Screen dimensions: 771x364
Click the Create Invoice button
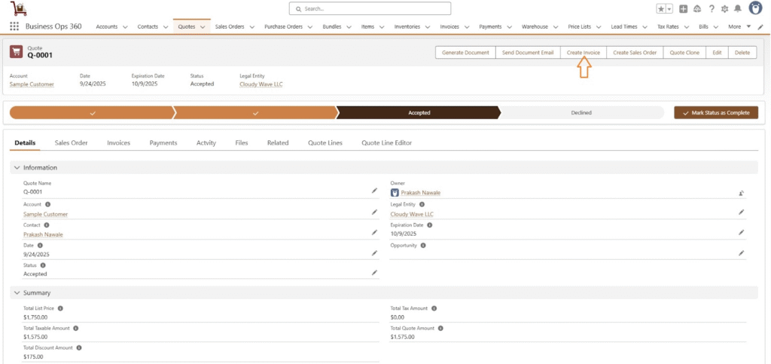tap(584, 53)
